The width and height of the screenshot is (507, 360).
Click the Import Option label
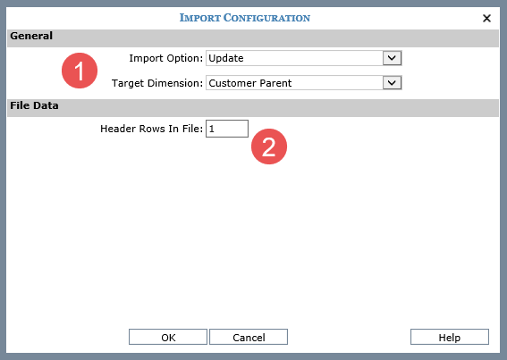[x=166, y=58]
